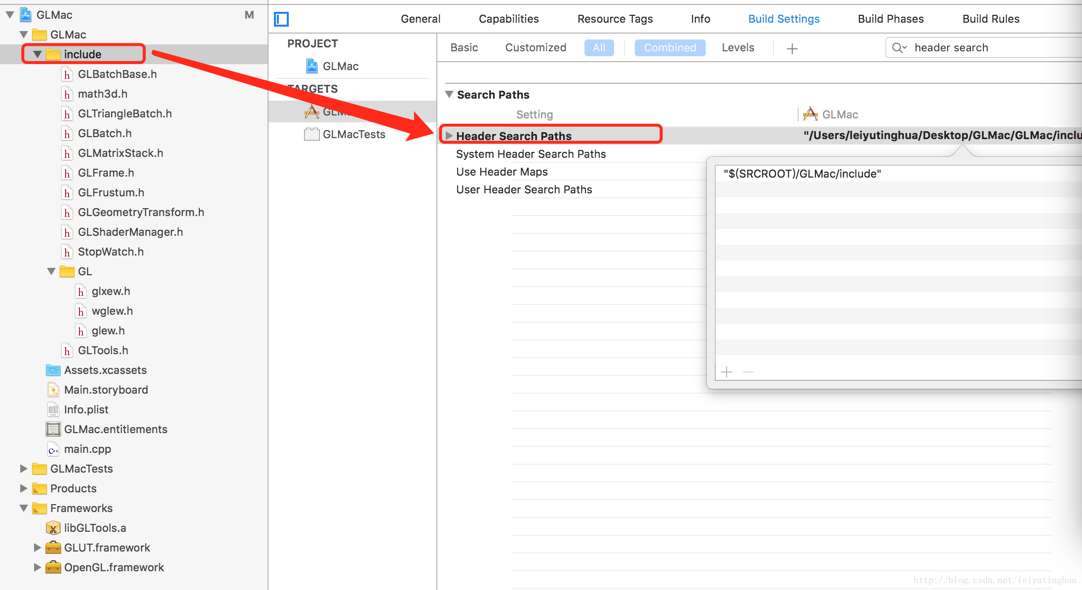Select GLTools.h in the navigator
Image resolution: width=1082 pixels, height=590 pixels.
click(x=103, y=351)
